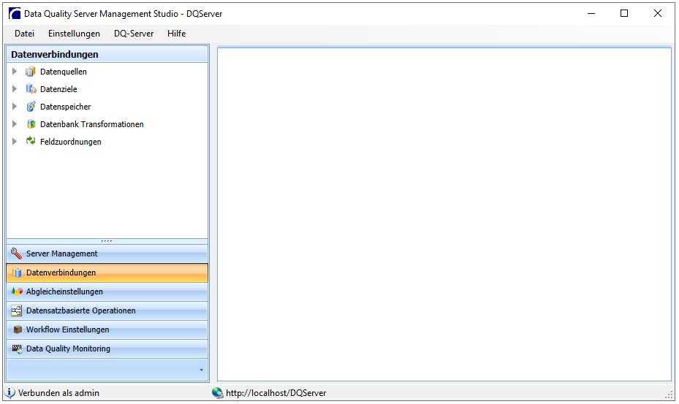Close the Management Studio window
This screenshot has width=679, height=404.
657,13
